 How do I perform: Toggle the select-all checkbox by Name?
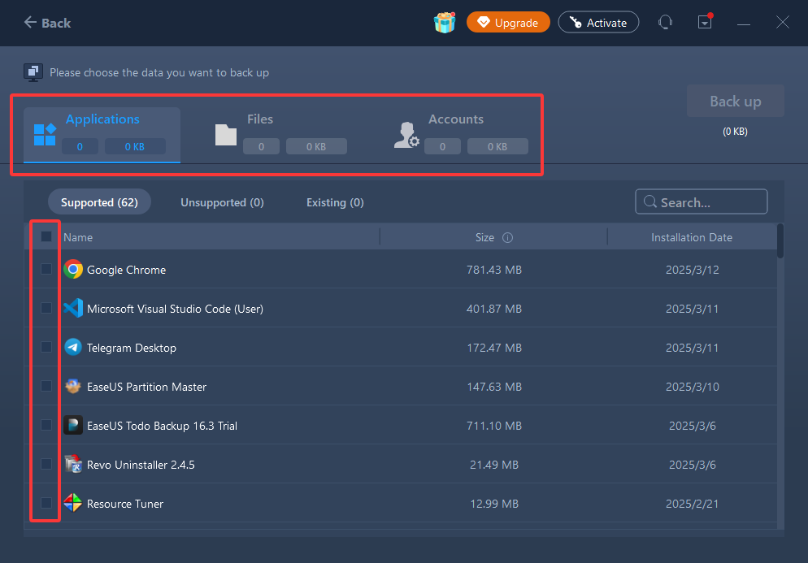46,237
